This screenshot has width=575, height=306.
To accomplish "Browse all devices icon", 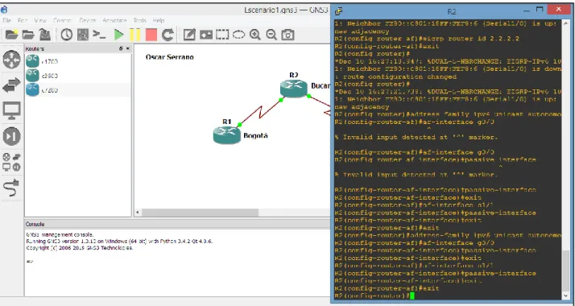I will pos(12,162).
